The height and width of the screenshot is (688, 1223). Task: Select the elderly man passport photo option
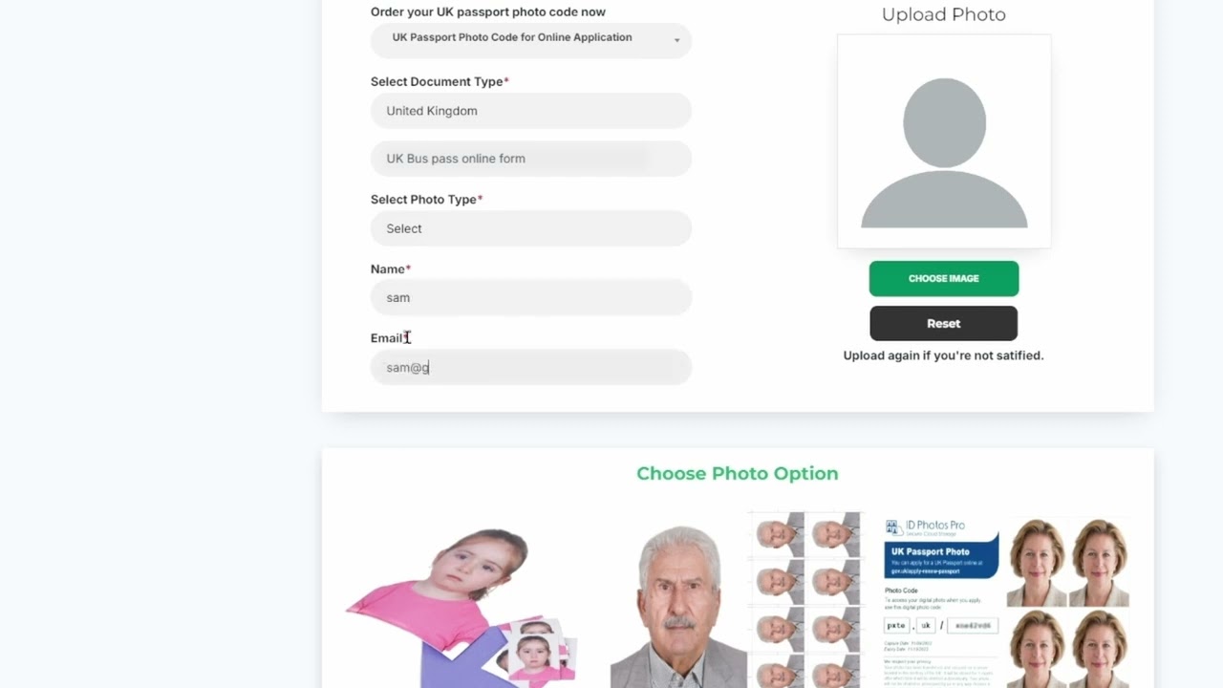pos(676,607)
